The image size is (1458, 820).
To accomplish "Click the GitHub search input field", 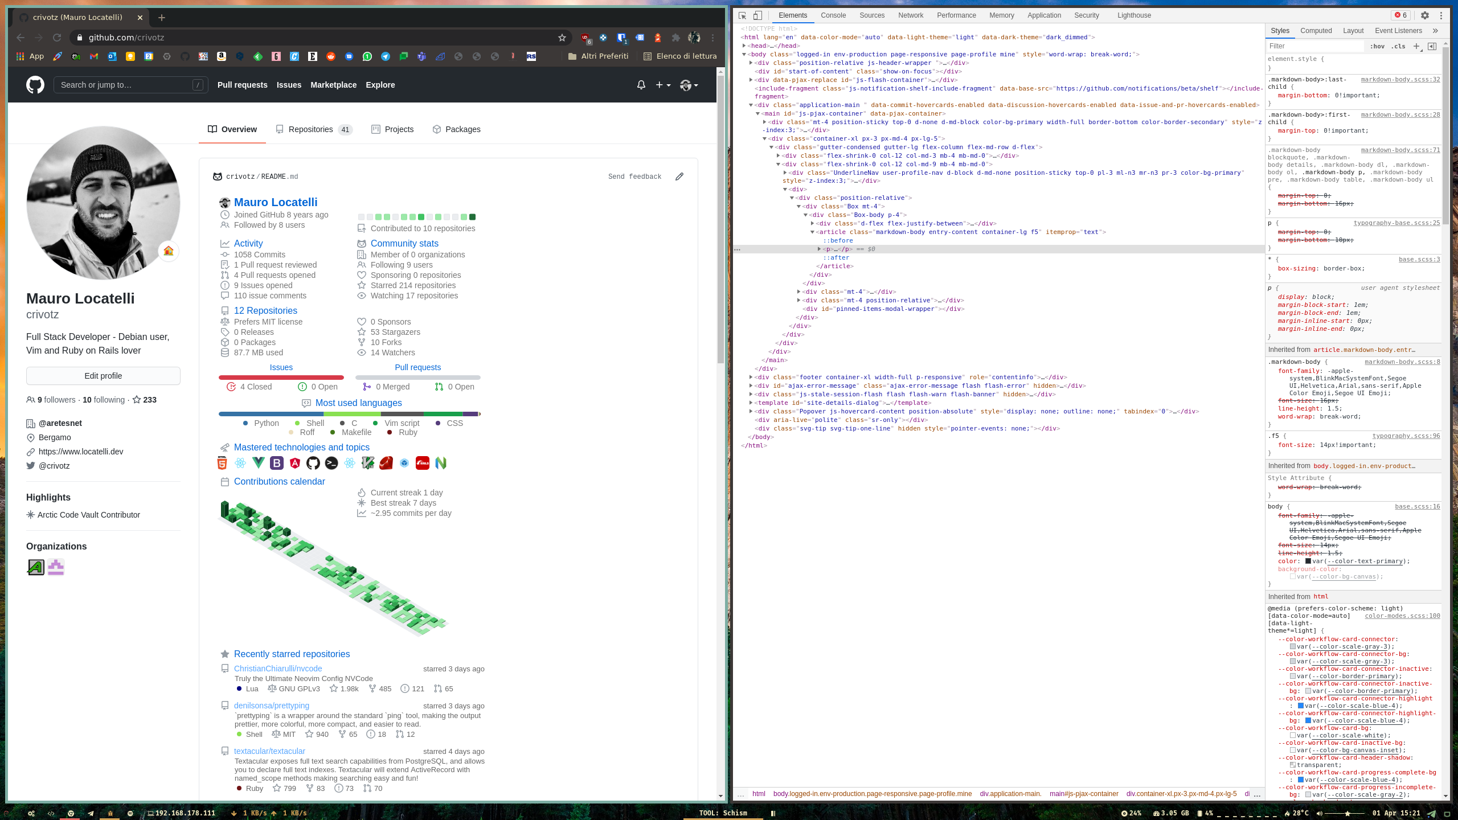I will pos(125,85).
